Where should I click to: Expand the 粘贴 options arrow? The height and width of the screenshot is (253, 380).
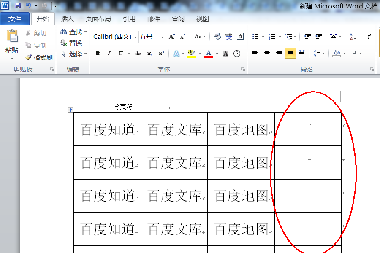pyautogui.click(x=12, y=58)
